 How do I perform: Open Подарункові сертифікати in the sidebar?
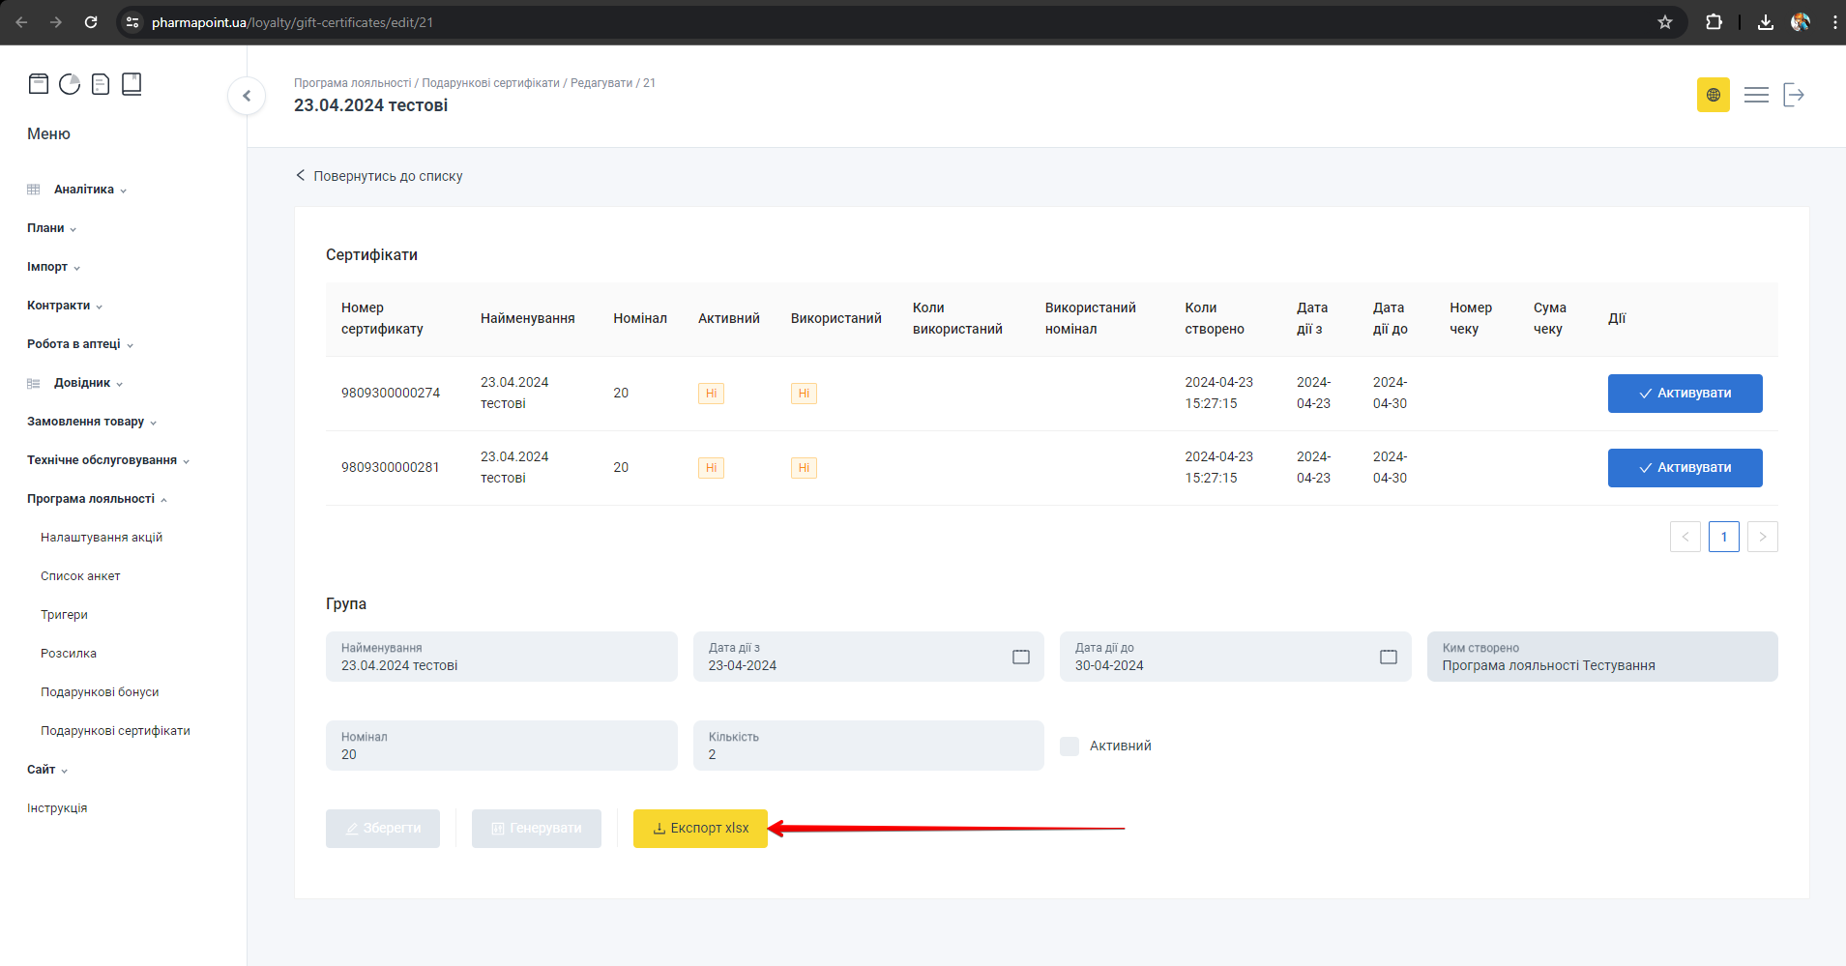(114, 730)
